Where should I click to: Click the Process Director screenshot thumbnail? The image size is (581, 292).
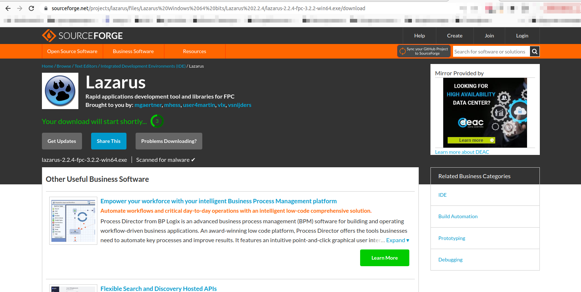click(x=73, y=221)
